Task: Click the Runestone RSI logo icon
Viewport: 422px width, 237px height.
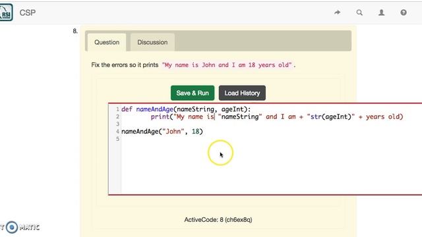Action: coord(6,13)
